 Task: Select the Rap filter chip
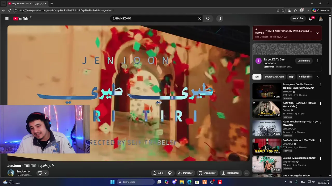tap(291, 77)
